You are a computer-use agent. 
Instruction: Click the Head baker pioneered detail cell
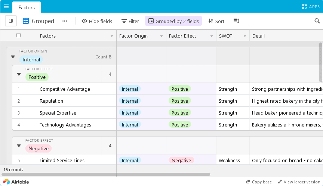click(286, 113)
